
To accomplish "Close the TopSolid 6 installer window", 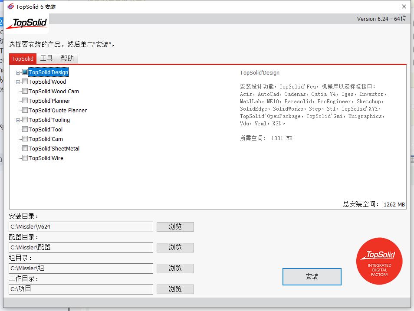I will [x=404, y=7].
